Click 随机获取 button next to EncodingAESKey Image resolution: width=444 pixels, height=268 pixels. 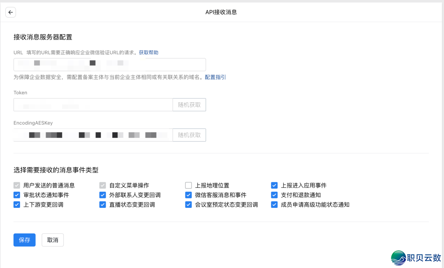pos(189,135)
